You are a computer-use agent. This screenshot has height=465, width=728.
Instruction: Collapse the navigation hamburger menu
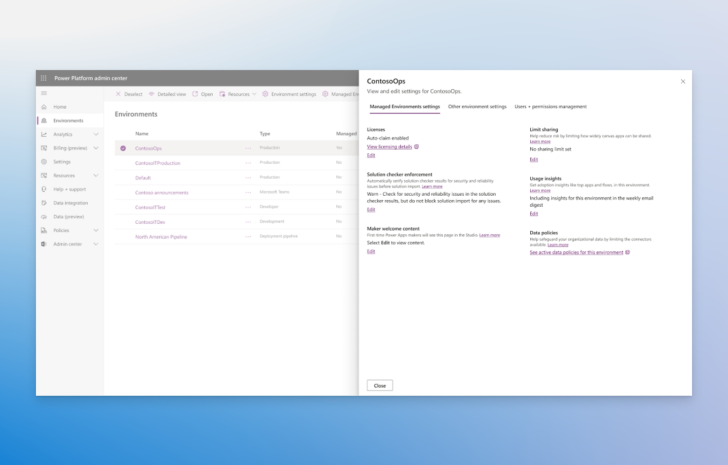click(44, 93)
